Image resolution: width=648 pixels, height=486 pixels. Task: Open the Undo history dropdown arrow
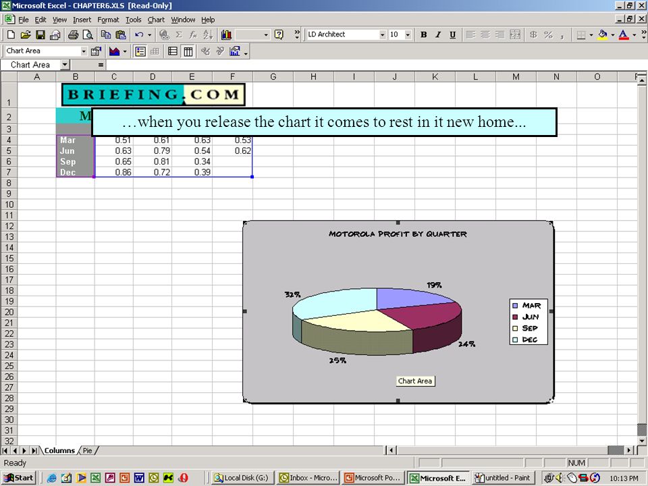pos(149,34)
